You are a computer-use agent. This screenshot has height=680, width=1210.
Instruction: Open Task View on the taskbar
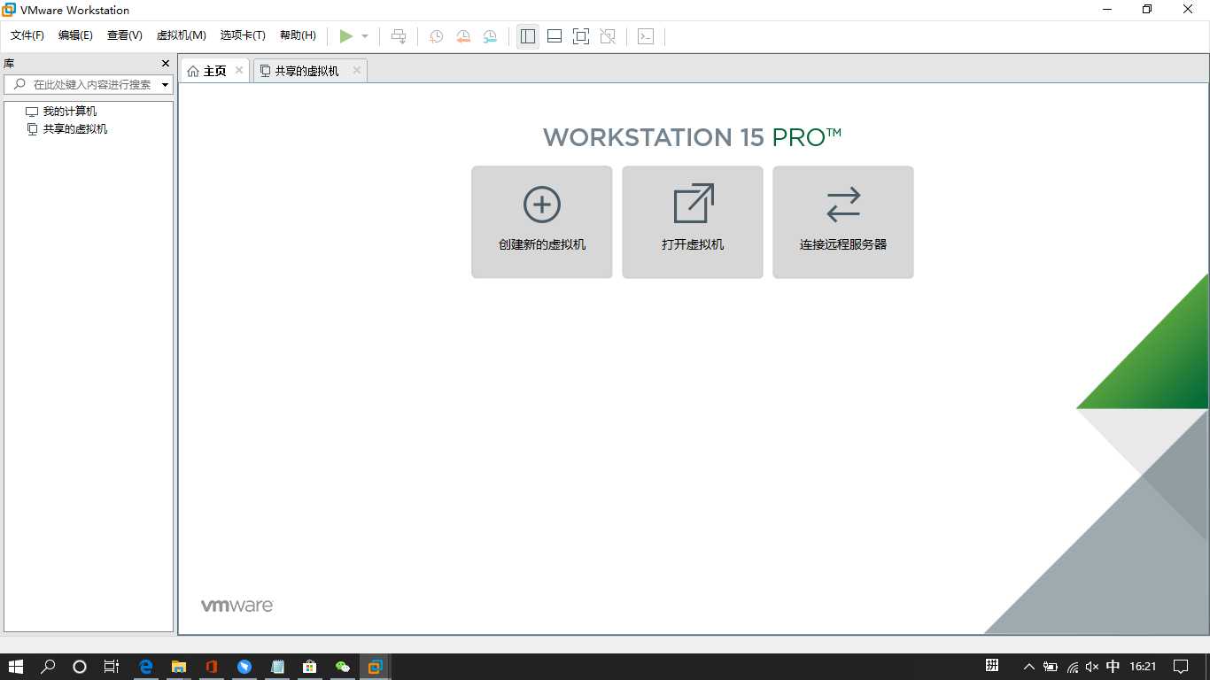(x=111, y=667)
